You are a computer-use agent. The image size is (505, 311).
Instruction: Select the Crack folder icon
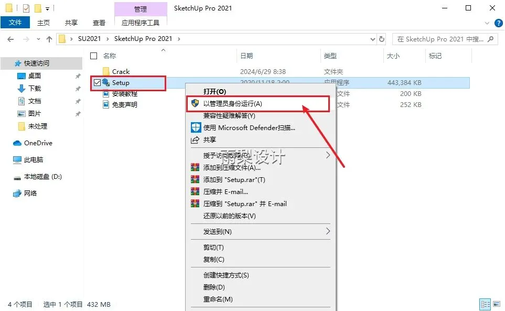point(106,71)
